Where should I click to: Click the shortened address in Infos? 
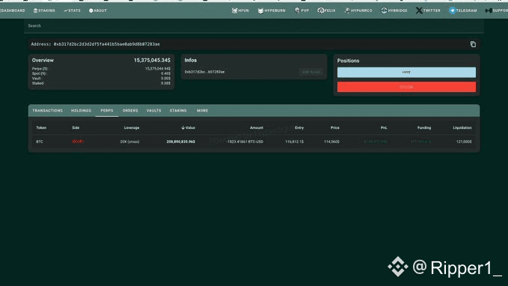tap(204, 72)
